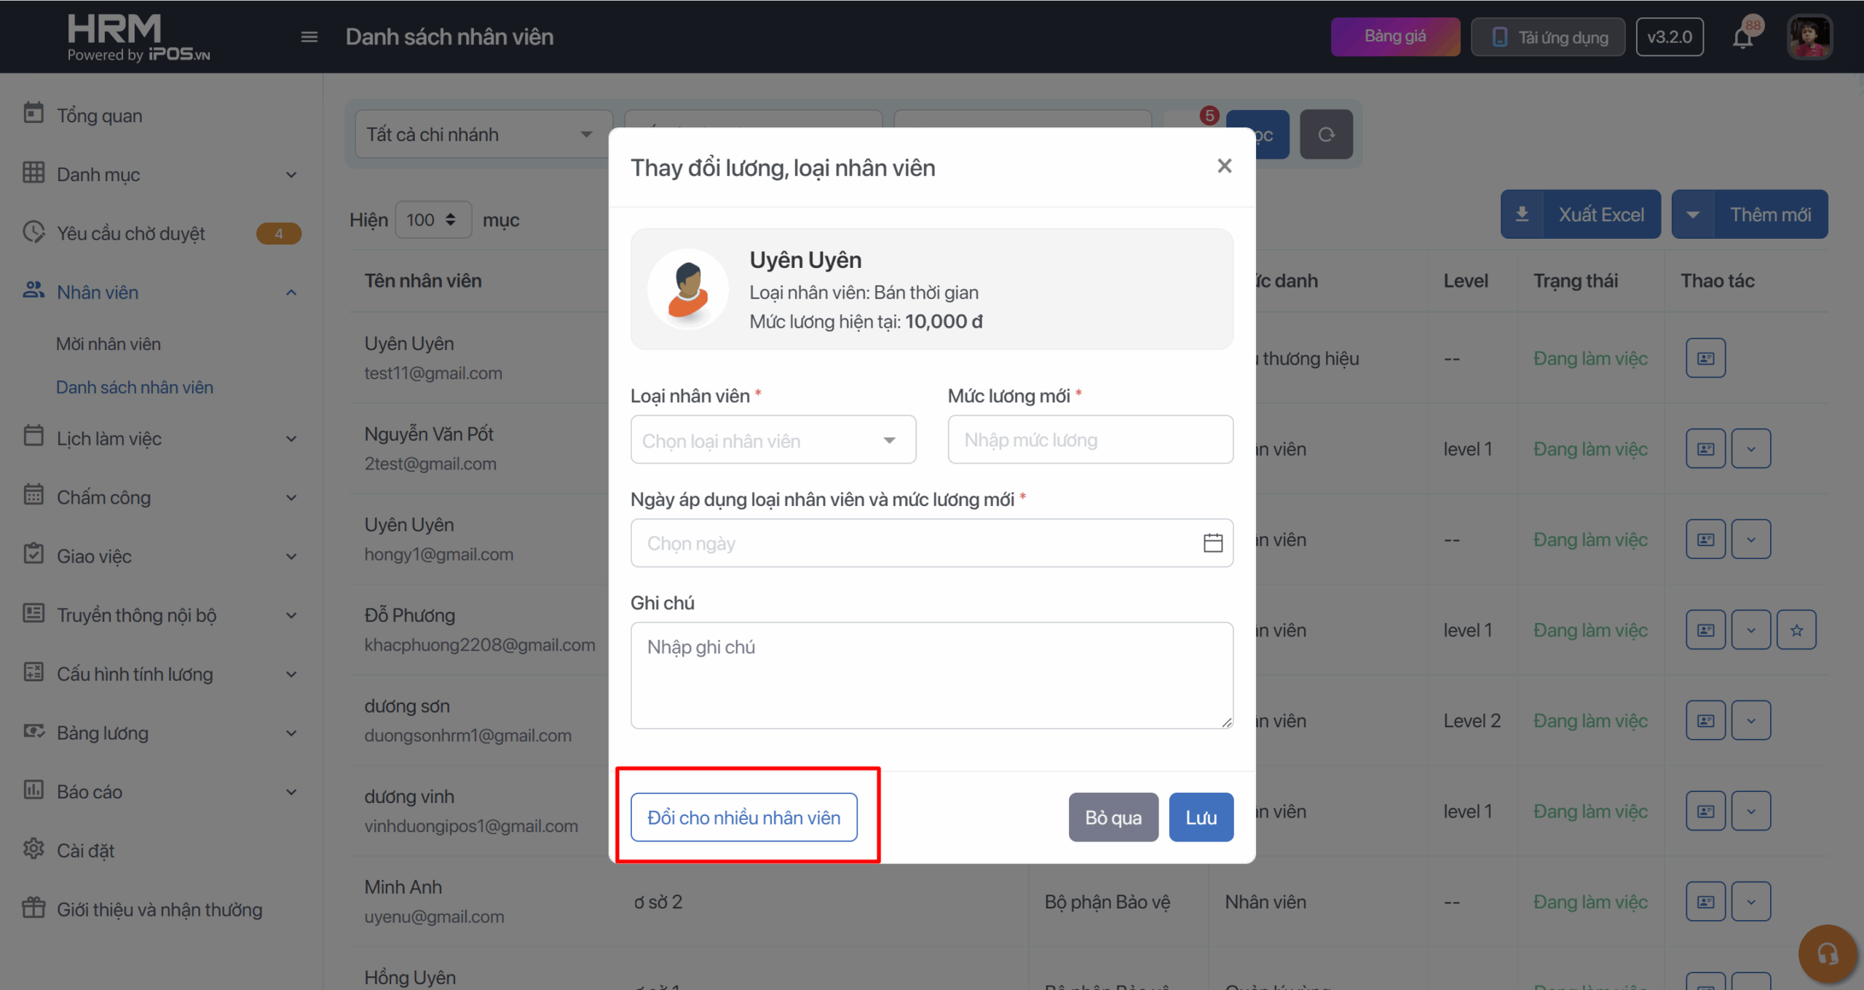The width and height of the screenshot is (1864, 990).
Task: Open the headset support chat icon
Action: [x=1827, y=954]
